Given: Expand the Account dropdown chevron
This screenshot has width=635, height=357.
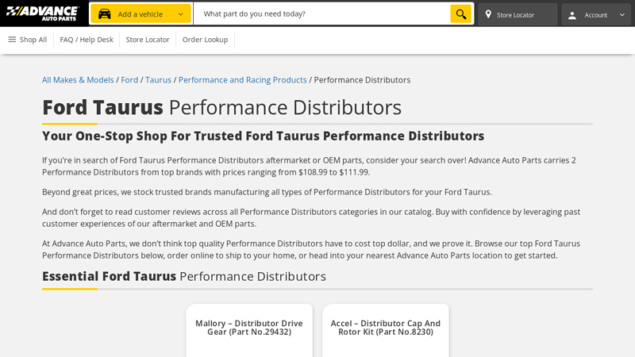Looking at the screenshot, I should [622, 14].
